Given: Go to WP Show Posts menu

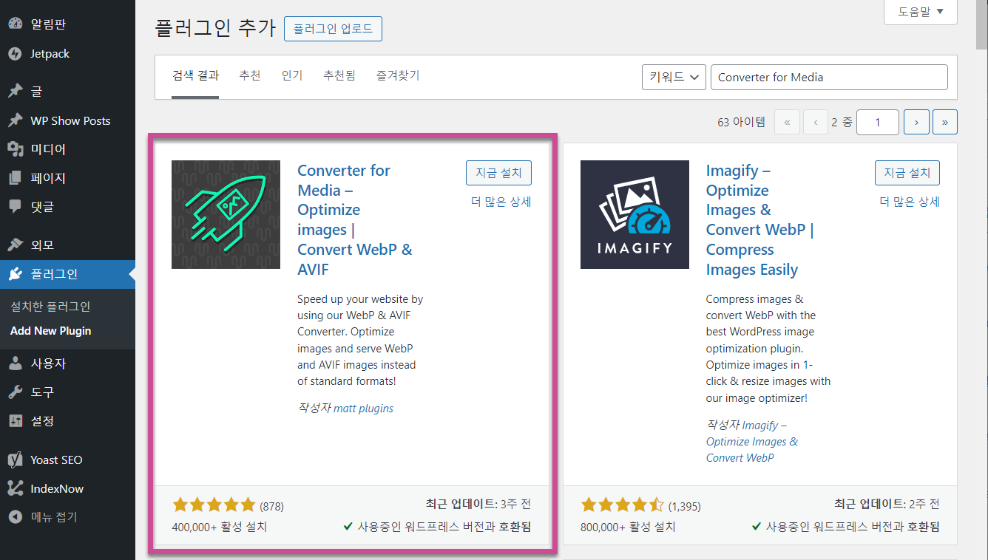Looking at the screenshot, I should coord(67,120).
